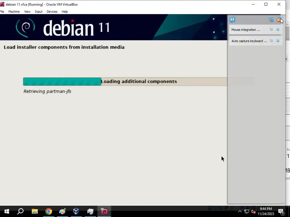The image size is (290, 217).
Task: Show hidden system tray icons
Action: point(240,211)
